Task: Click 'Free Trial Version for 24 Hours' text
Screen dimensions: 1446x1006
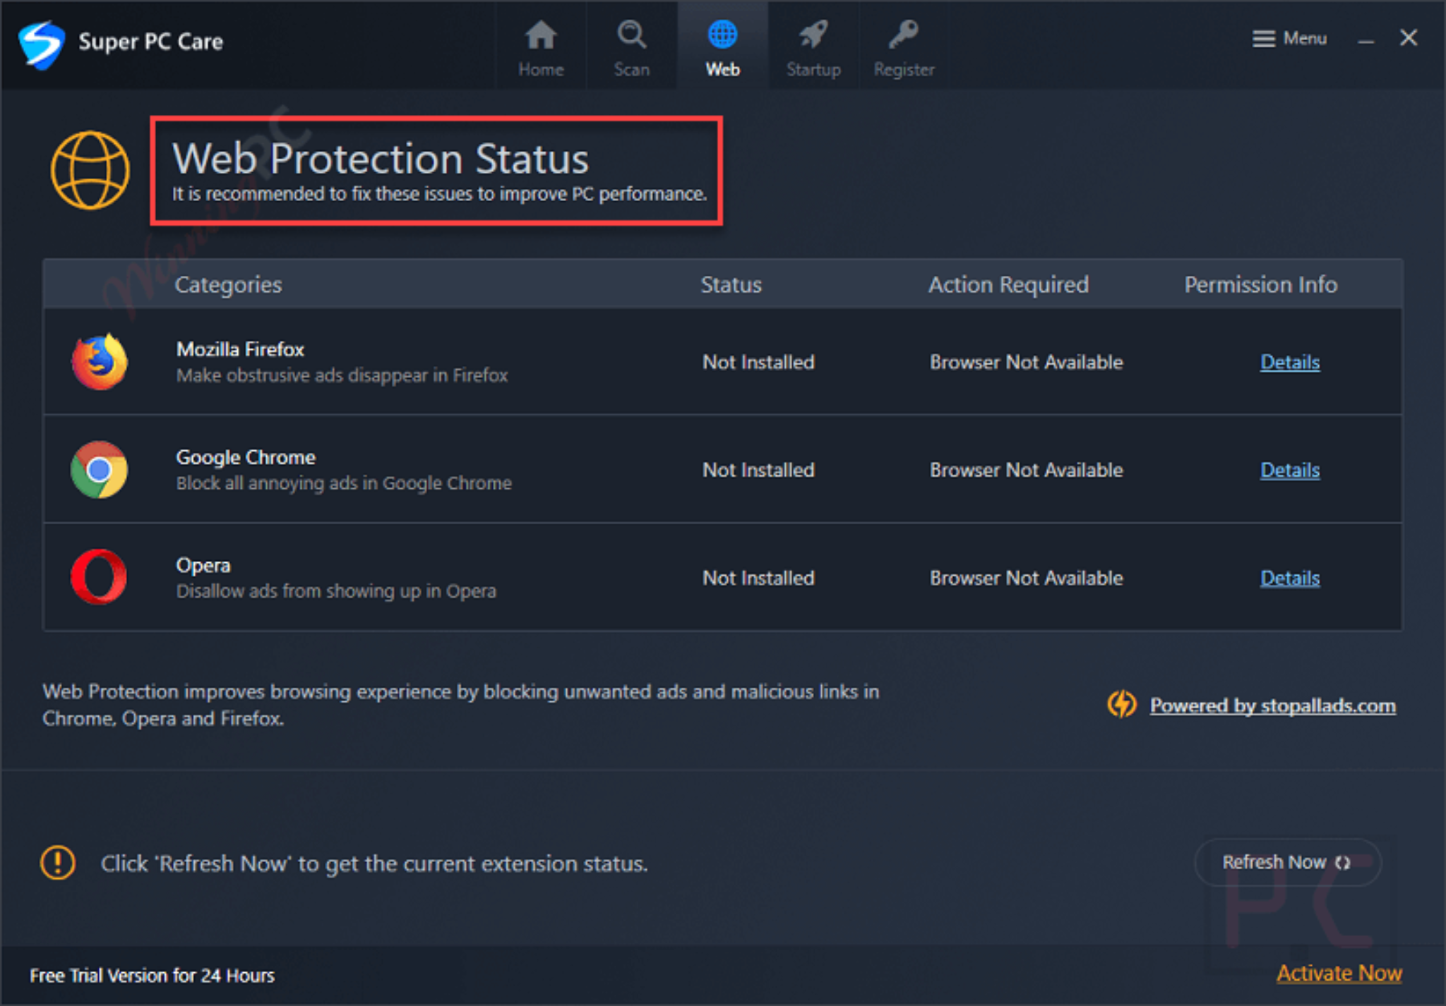Action: click(x=152, y=976)
